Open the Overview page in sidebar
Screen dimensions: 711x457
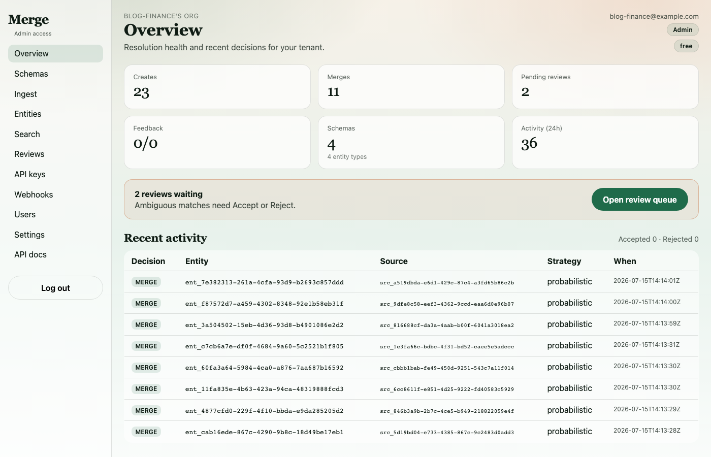55,53
